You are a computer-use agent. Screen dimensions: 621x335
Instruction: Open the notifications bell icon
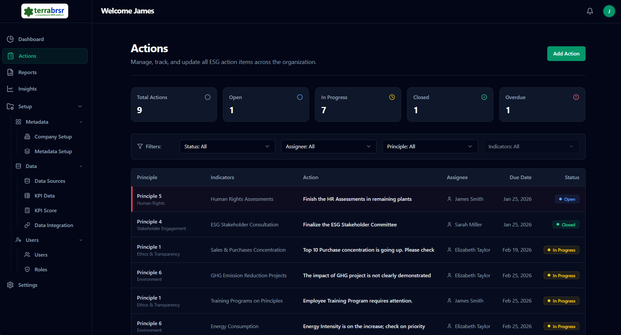pos(590,11)
